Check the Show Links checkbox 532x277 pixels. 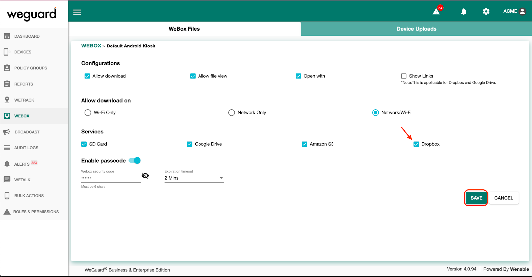404,76
